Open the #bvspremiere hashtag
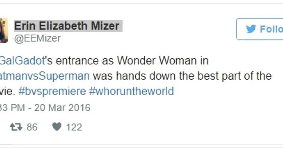Viewport: 283px width, 148px height. click(x=52, y=91)
